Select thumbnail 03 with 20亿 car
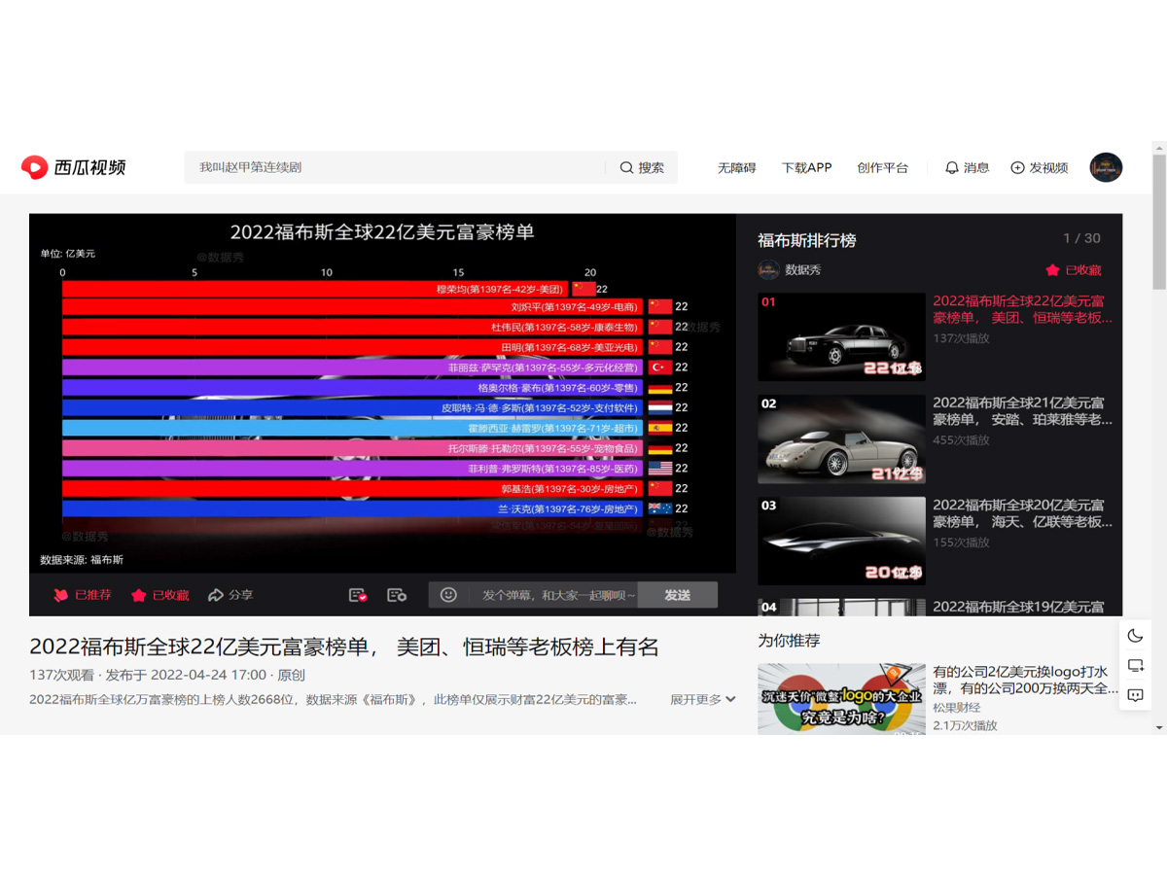 click(x=841, y=541)
